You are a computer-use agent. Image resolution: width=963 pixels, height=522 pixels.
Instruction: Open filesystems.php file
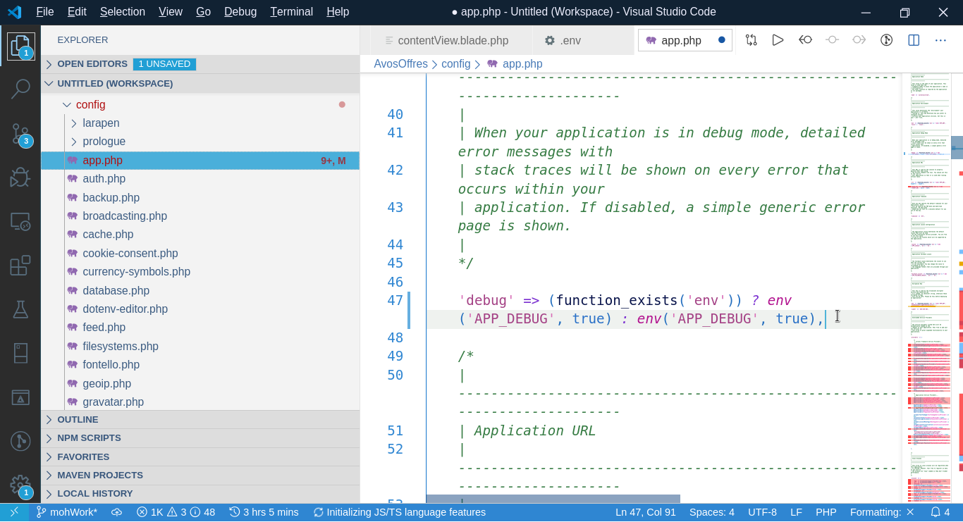[x=200, y=346]
